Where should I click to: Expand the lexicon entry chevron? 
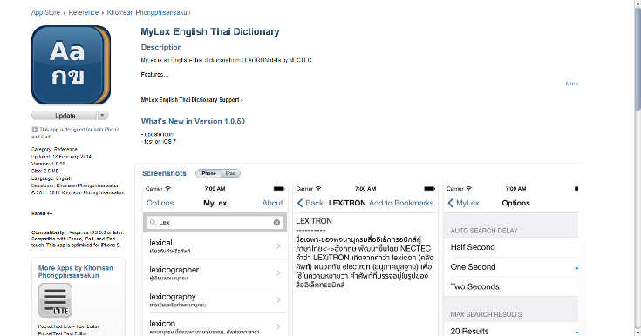(278, 326)
